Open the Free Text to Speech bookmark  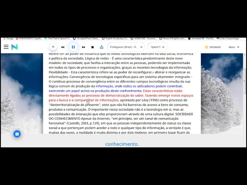point(58,39)
